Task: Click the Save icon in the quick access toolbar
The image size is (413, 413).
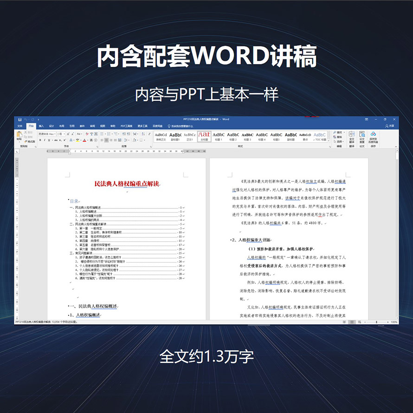Action: point(20,120)
